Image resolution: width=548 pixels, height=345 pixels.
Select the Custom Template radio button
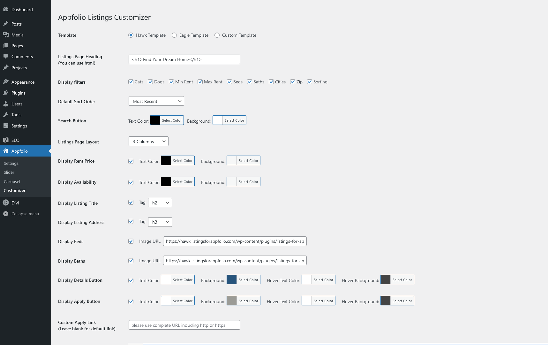coord(217,35)
